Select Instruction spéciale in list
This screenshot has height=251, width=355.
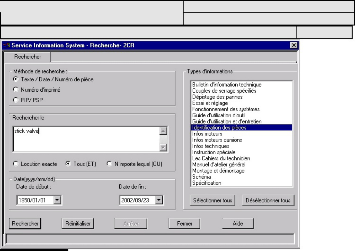[x=242, y=152]
